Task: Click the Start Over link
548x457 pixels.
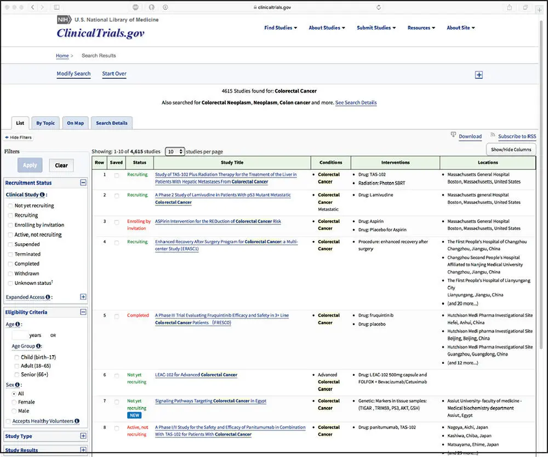Action: tap(115, 74)
